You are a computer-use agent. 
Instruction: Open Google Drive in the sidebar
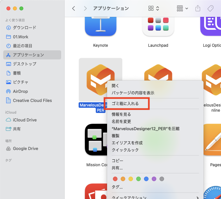pyautogui.click(x=32, y=148)
